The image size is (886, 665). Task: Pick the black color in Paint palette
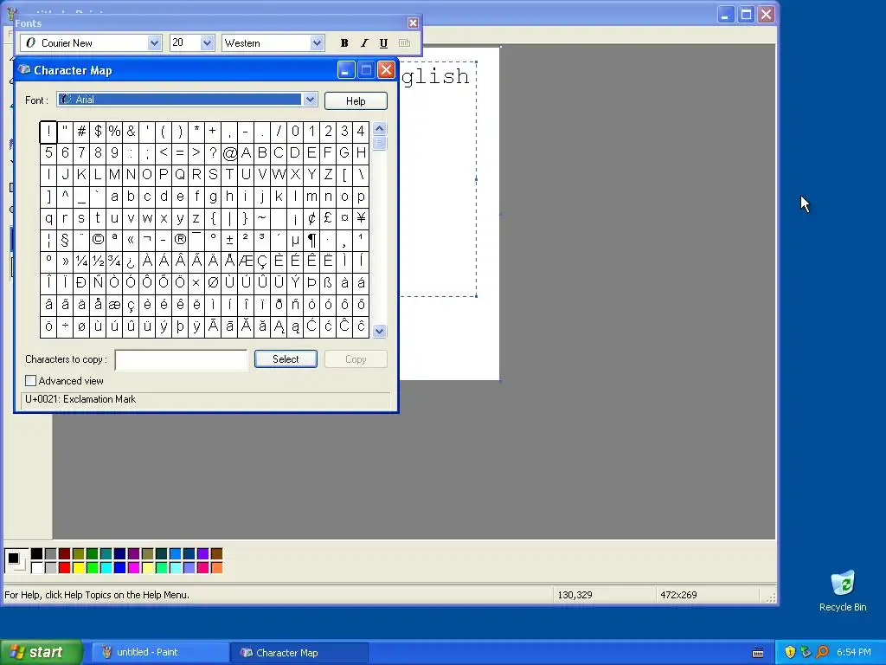point(36,553)
